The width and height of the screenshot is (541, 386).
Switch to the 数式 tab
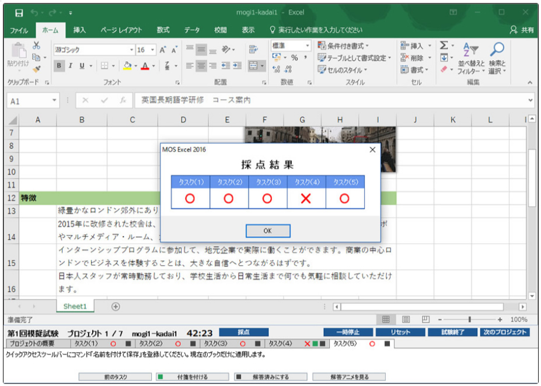pos(163,30)
